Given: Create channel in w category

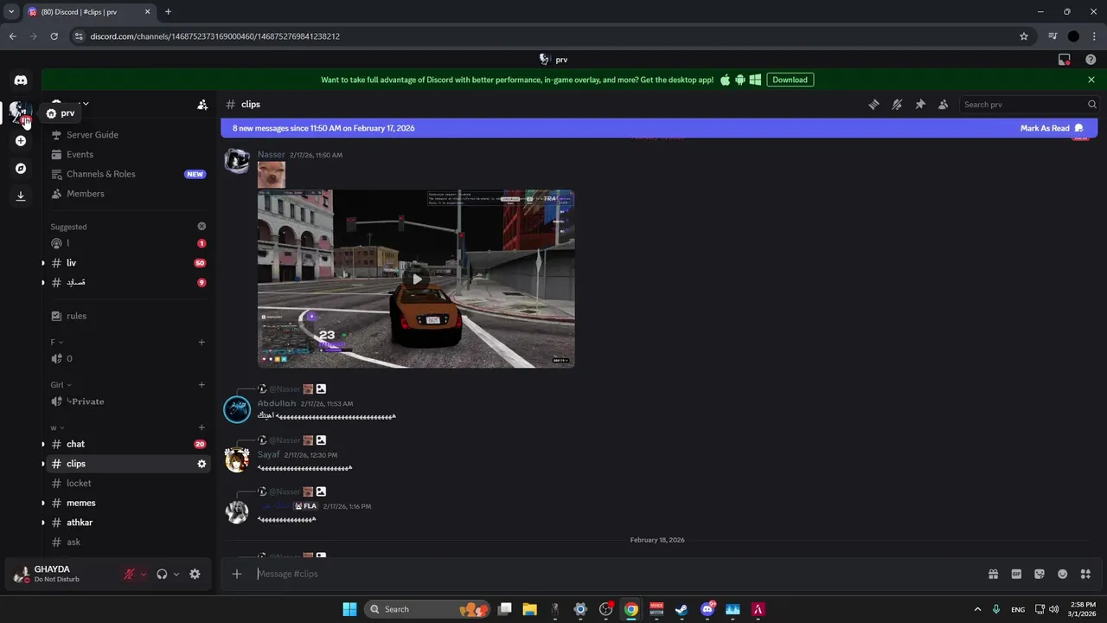Looking at the screenshot, I should (x=202, y=427).
